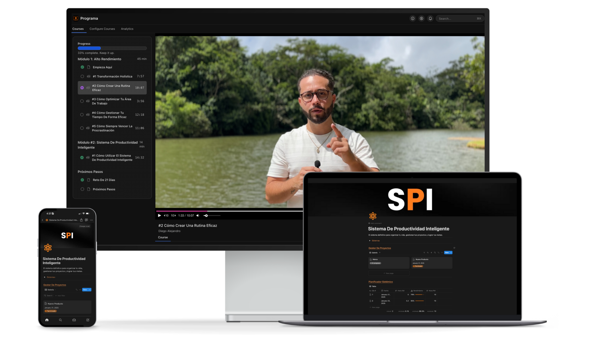This screenshot has height=340, width=593.
Task: Tap the share icon on phone
Action: pos(81,220)
